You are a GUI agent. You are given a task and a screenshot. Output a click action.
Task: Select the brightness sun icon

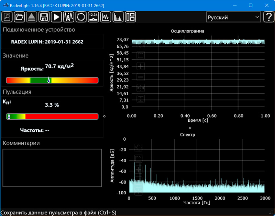81,17
